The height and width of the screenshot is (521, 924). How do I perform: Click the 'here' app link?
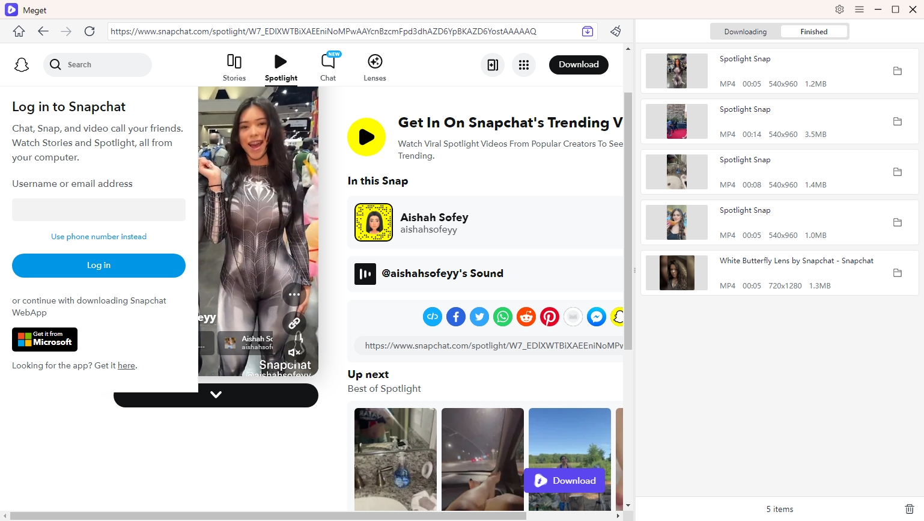tap(126, 365)
